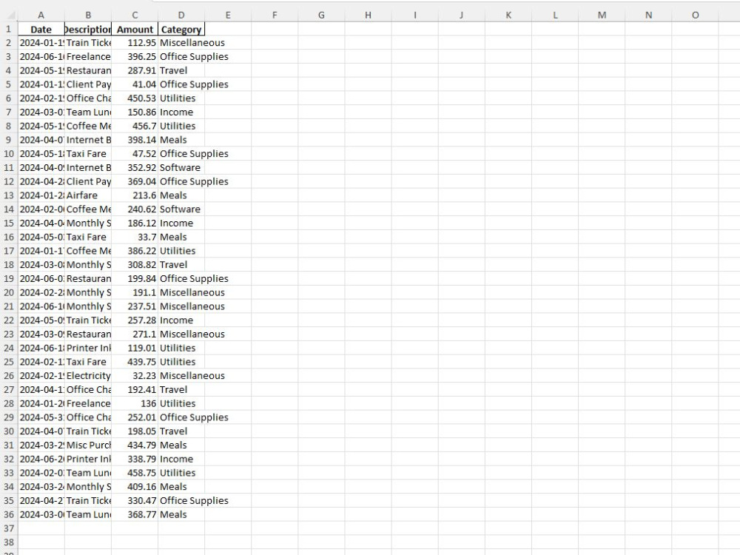
Task: Click the Amount header cell
Action: (x=135, y=30)
